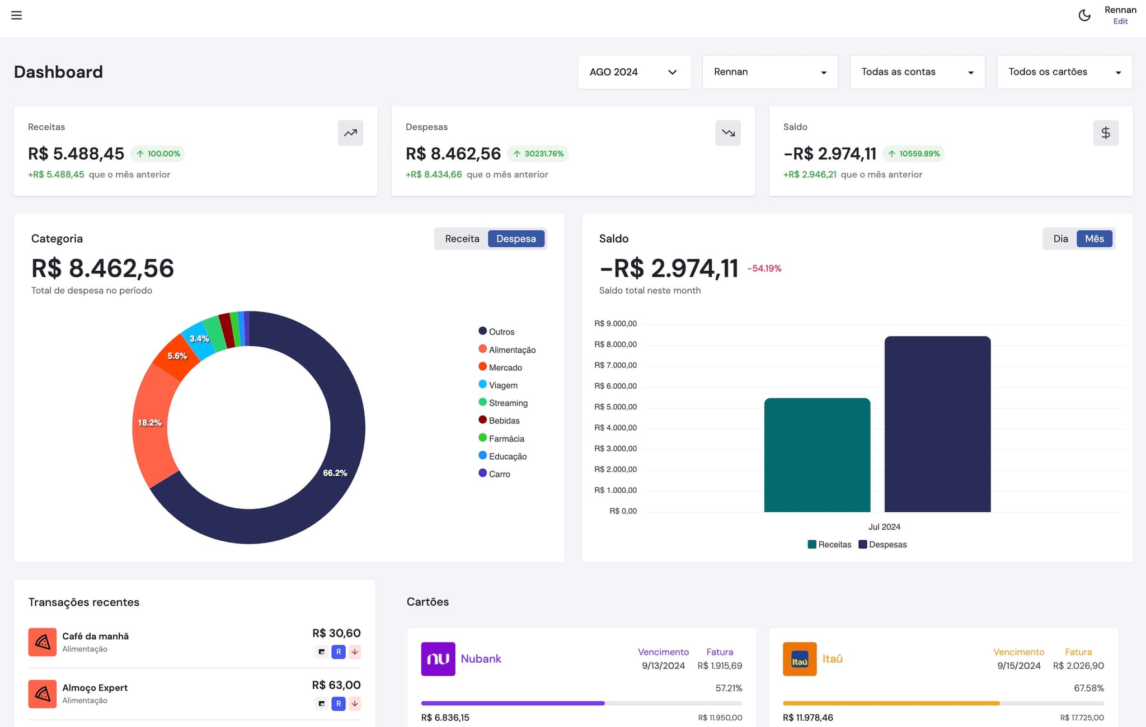Expand the Todos os cartões dropdown
Screen dimensions: 1146x727
point(1064,72)
